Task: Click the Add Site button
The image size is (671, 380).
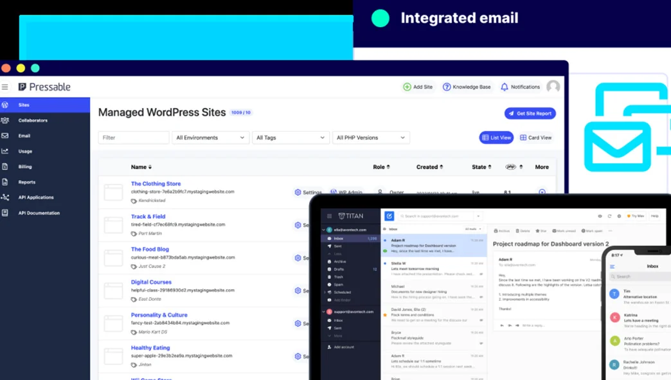Action: [418, 87]
